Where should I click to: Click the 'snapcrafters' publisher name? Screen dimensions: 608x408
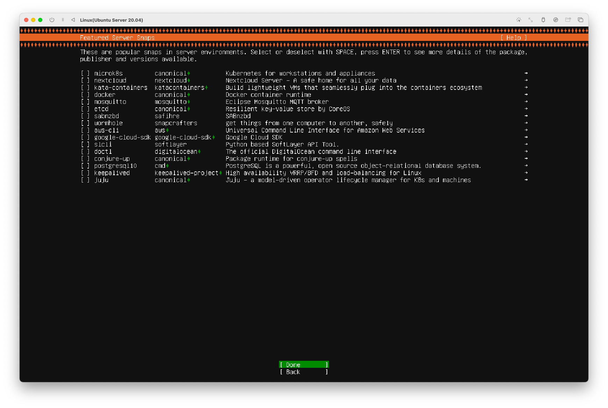coord(176,123)
